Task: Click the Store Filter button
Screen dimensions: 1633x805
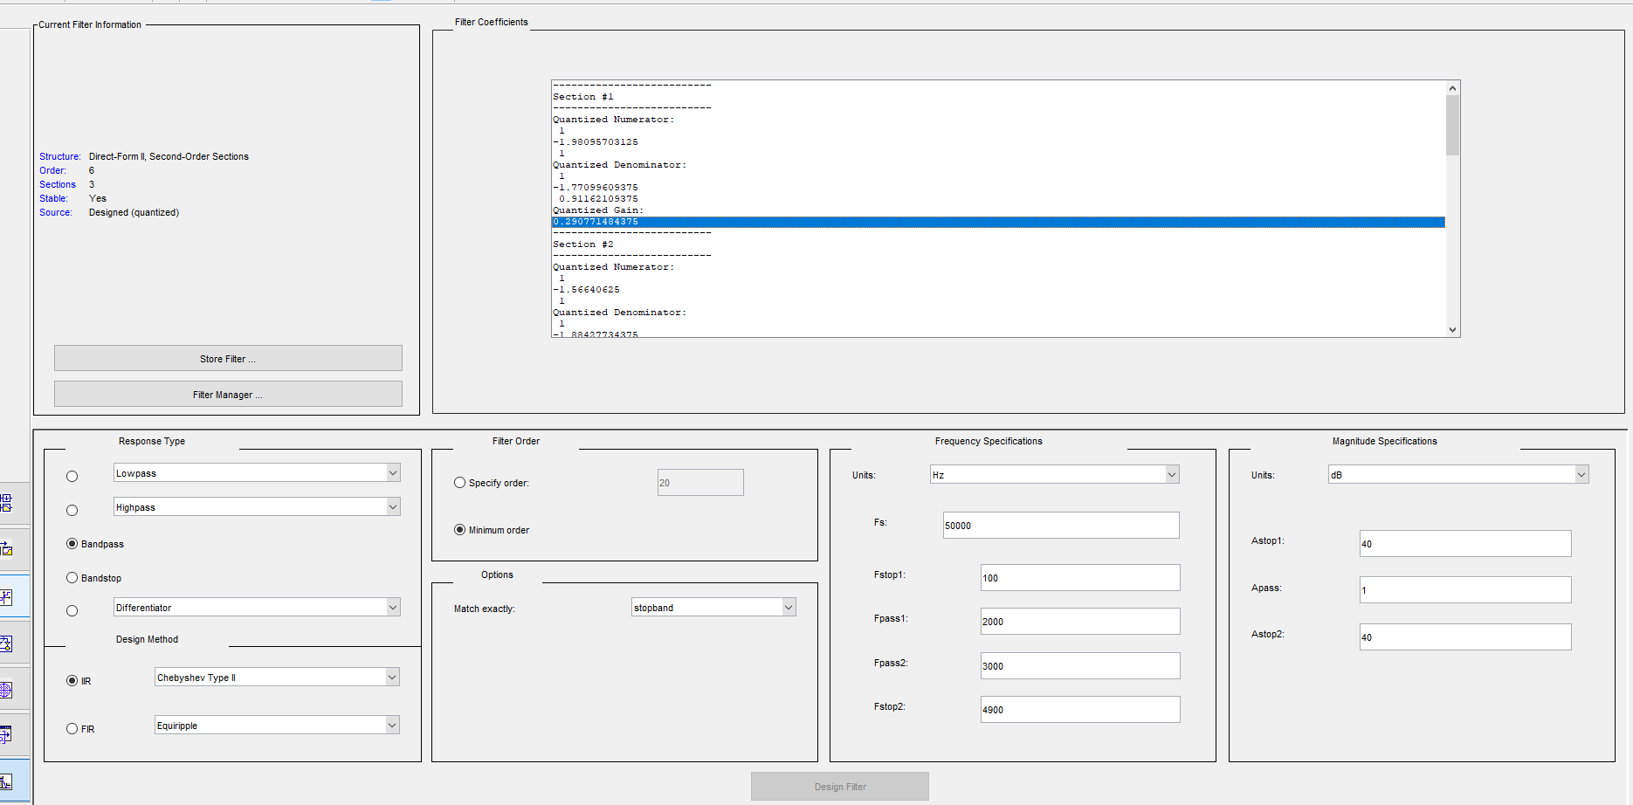Action: [x=228, y=359]
